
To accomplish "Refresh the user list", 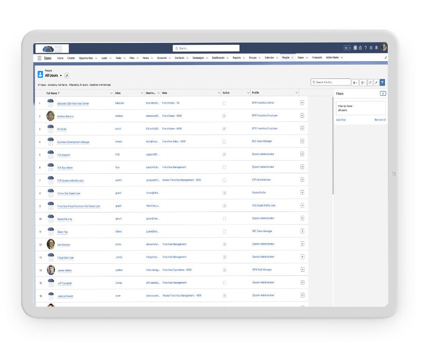I will tap(370, 82).
